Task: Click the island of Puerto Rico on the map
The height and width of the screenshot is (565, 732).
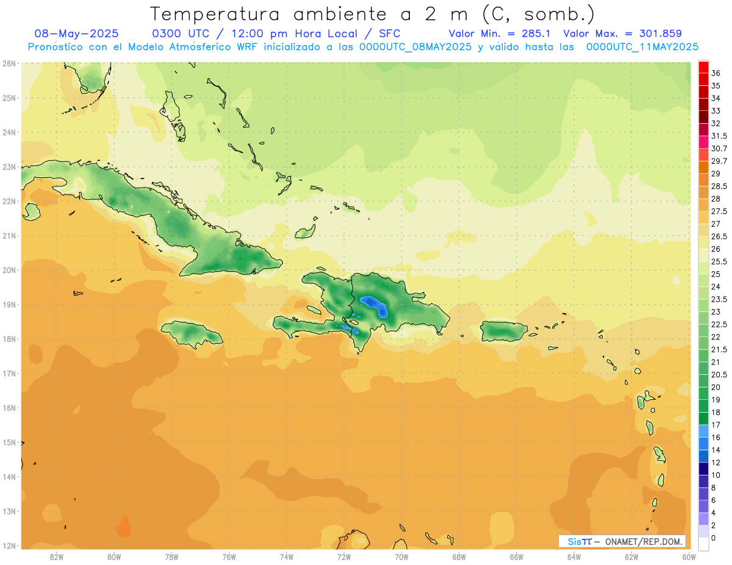Action: tap(503, 332)
